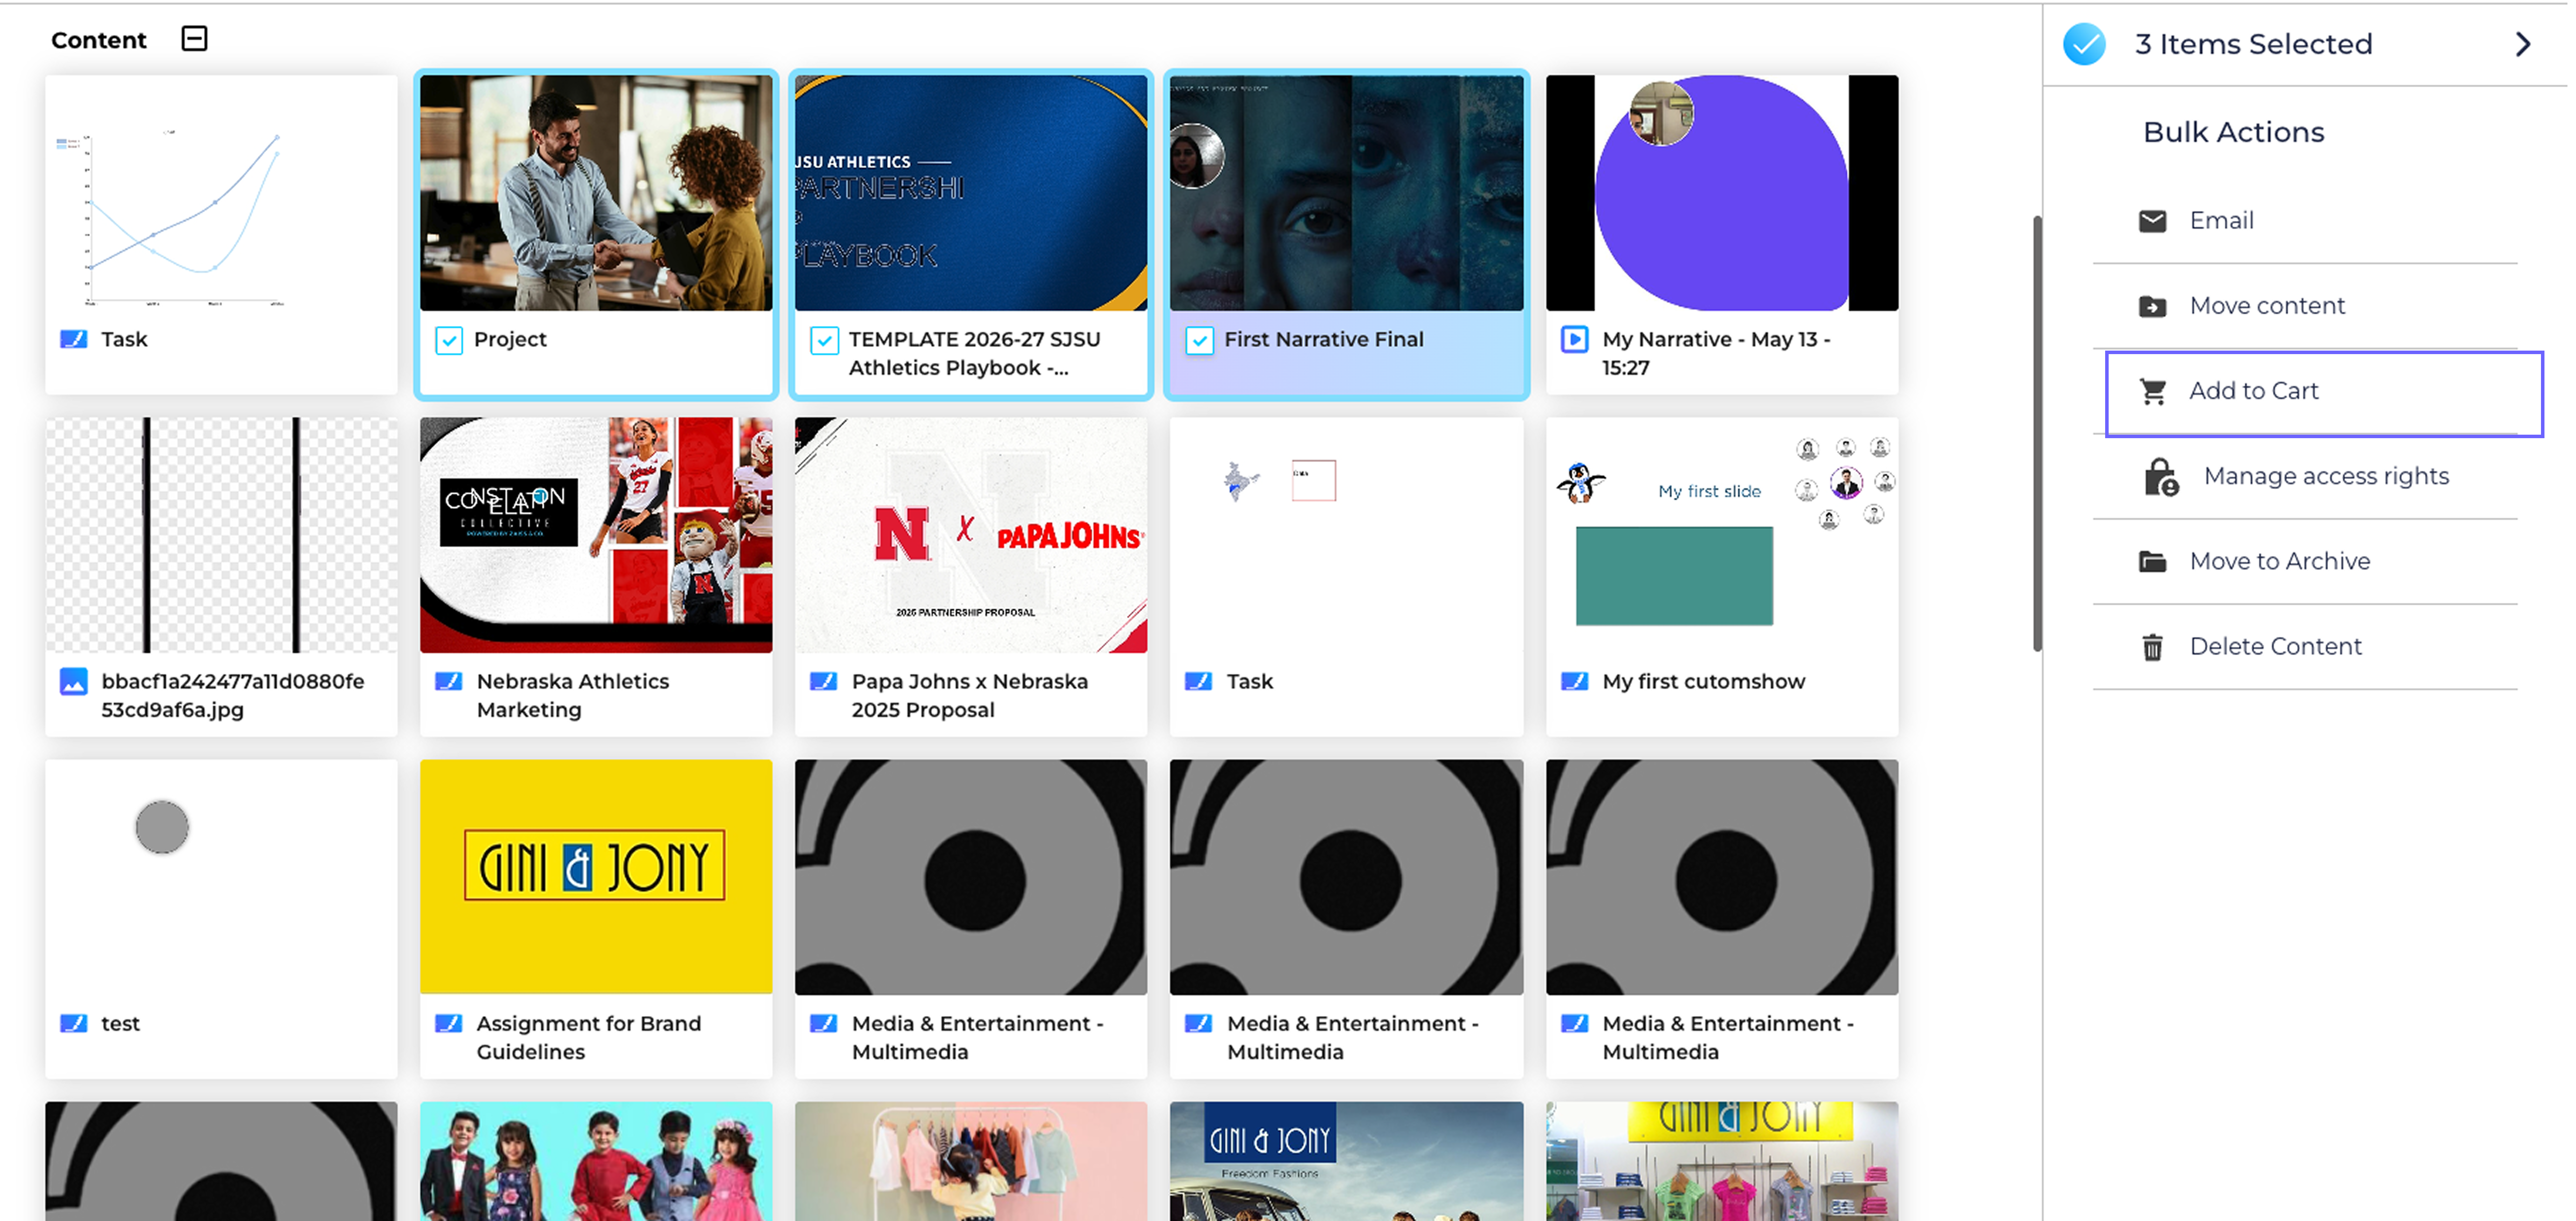Open the Project handshake photo thumbnail
The width and height of the screenshot is (2576, 1221).
pos(596,193)
